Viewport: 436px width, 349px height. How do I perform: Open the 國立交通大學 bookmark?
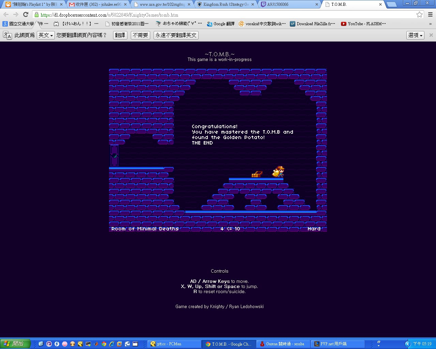click(x=26, y=24)
